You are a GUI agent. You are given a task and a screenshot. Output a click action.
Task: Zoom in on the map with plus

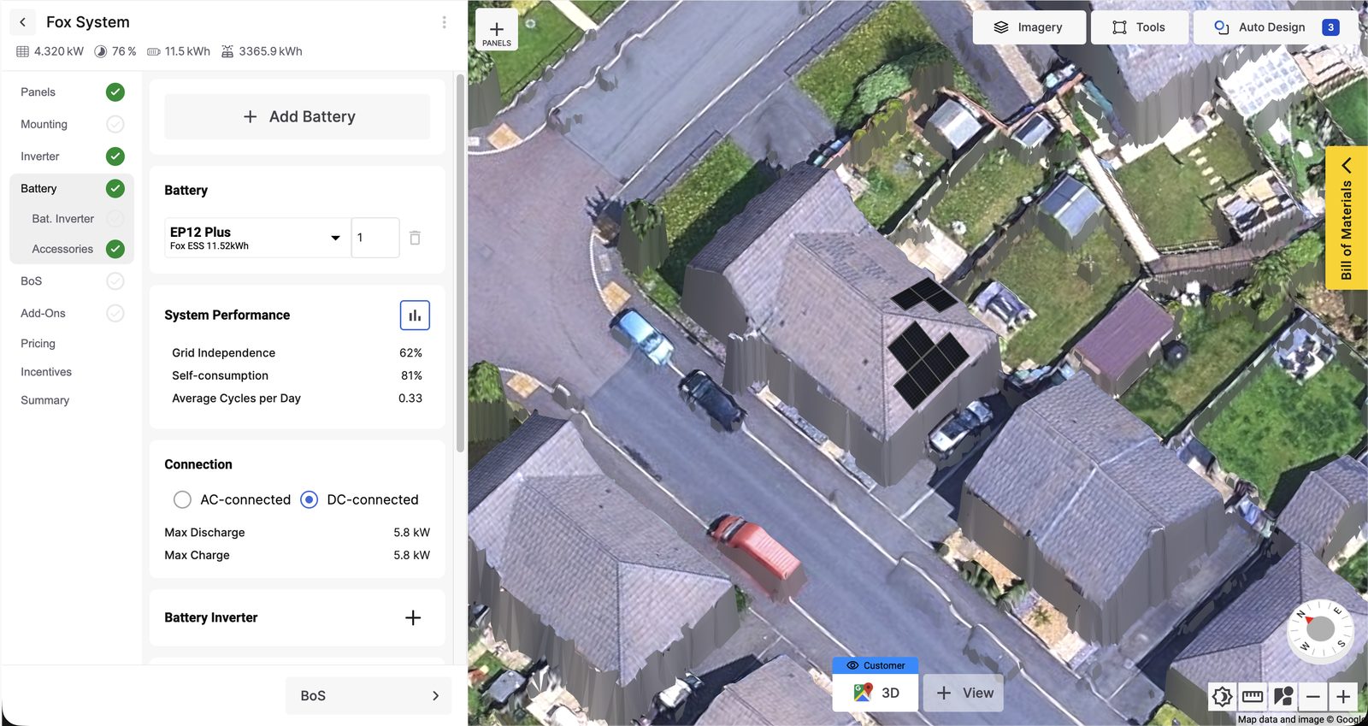coord(1343,696)
